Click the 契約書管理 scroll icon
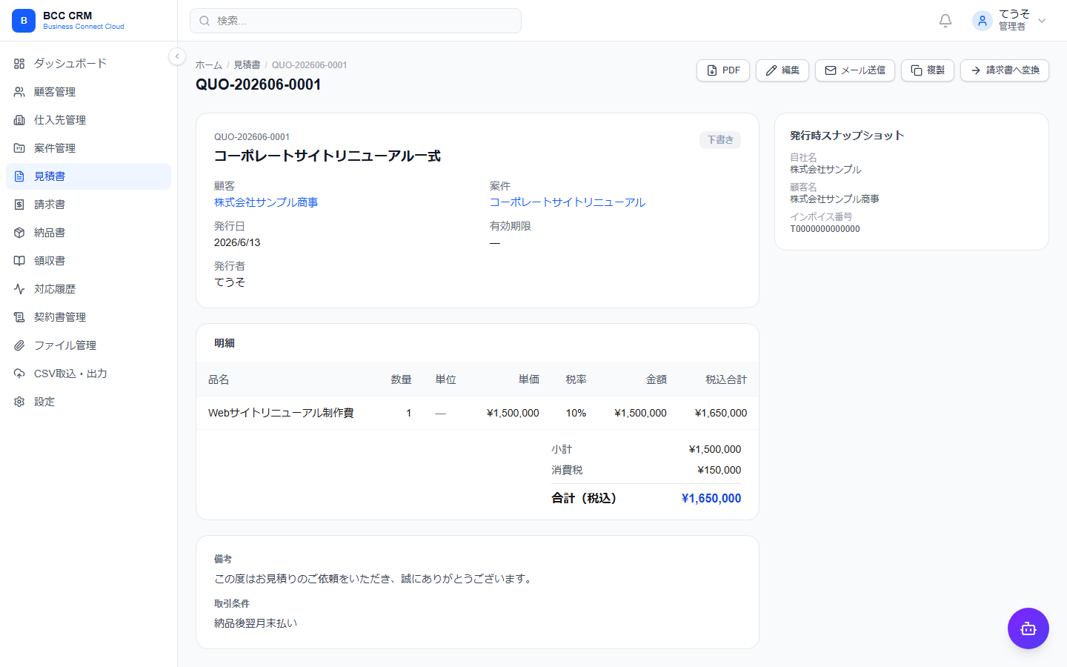The width and height of the screenshot is (1067, 667). pyautogui.click(x=19, y=317)
